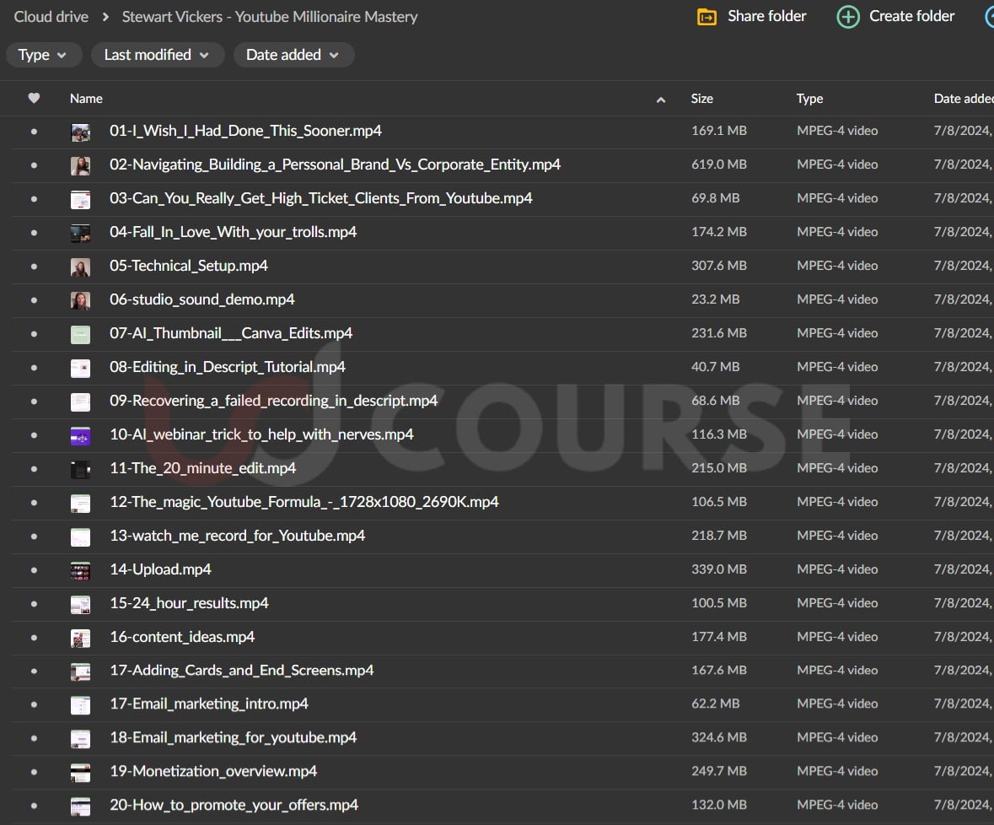Viewport: 994px width, 825px height.
Task: Click the file icon for 11-The_20_minute_edit.mp4
Action: [x=80, y=469]
